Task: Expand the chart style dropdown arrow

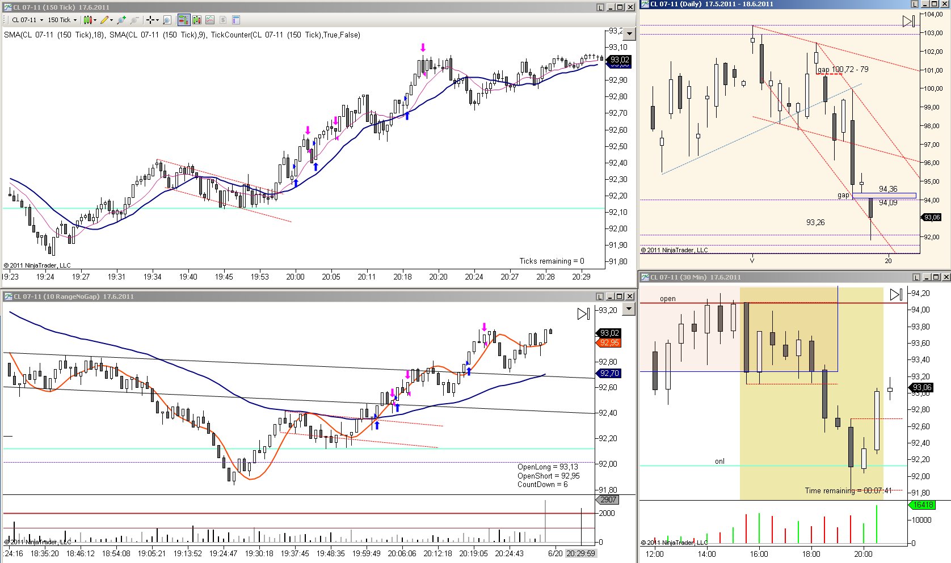Action: (95, 20)
